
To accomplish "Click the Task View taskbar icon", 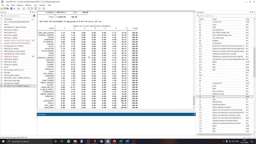I will [x=62, y=141].
